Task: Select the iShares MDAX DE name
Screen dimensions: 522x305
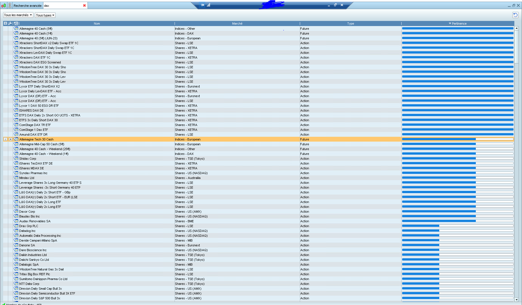Action: [x=31, y=168]
